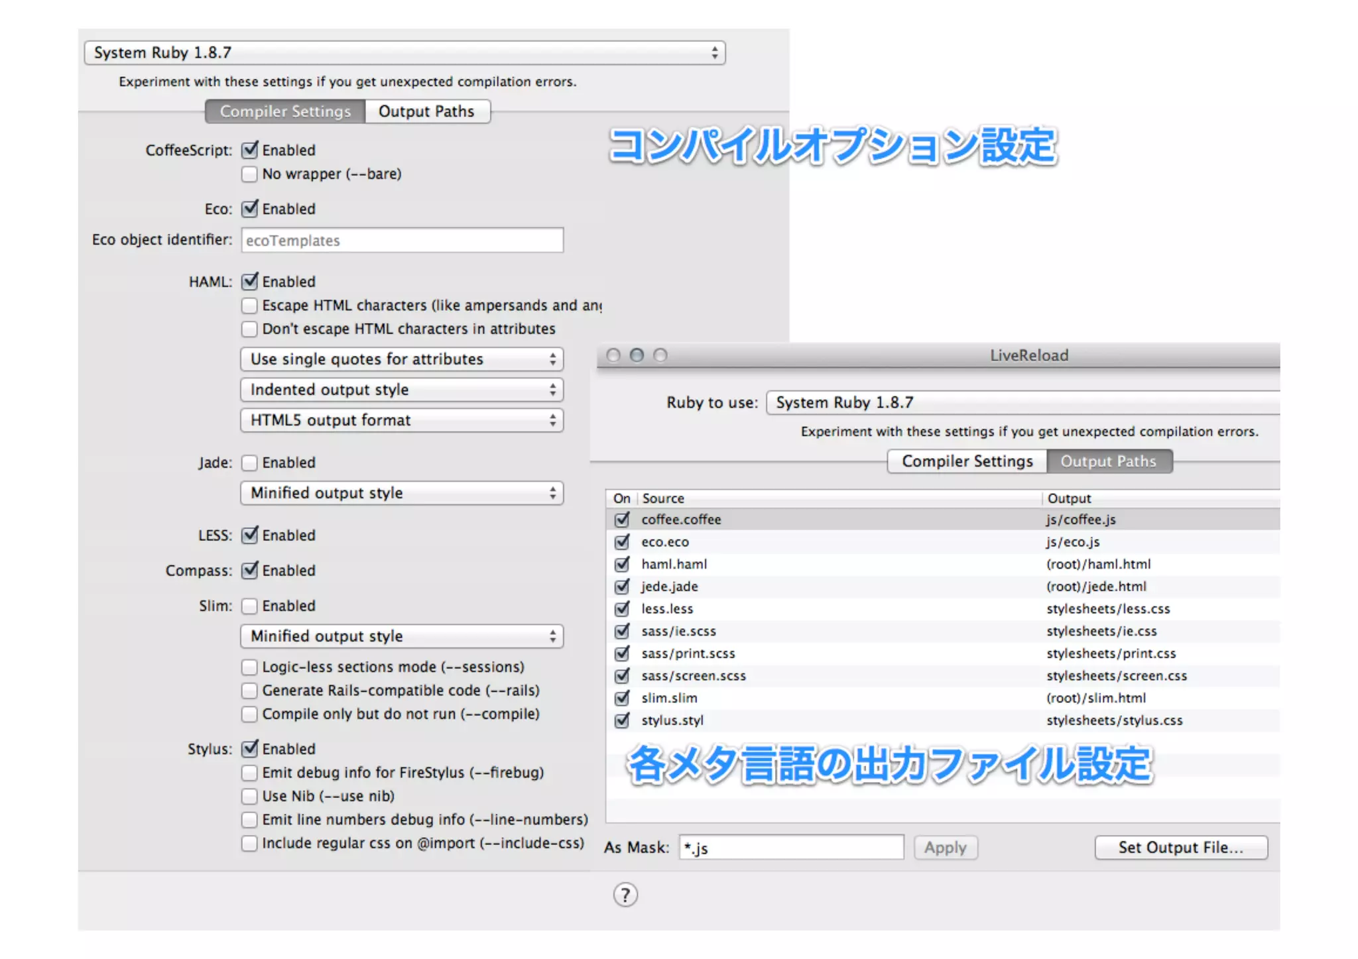Screen dimensions: 1358x959
Task: Click the help question mark button
Action: pos(625,895)
